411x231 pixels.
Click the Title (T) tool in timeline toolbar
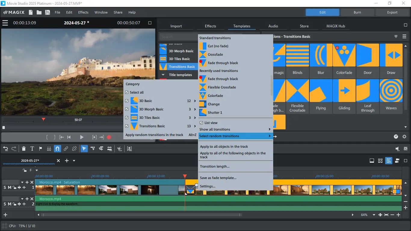(32, 149)
